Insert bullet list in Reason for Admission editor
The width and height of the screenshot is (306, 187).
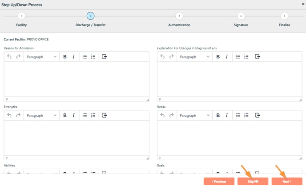pyautogui.click(x=85, y=57)
